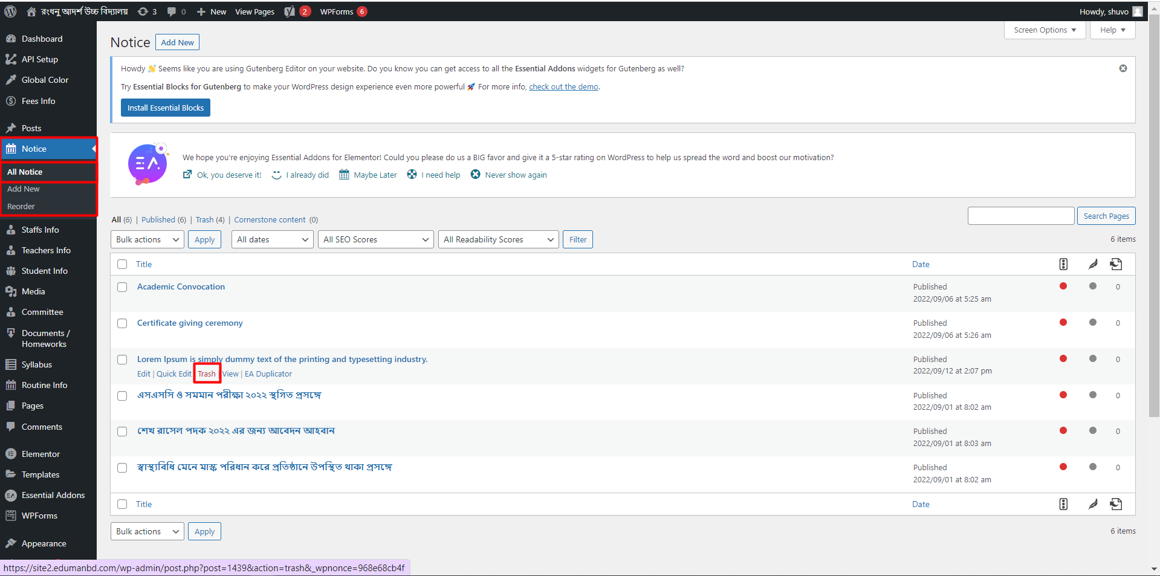Click links icon in table footer
The width and height of the screenshot is (1160, 576).
1116,504
